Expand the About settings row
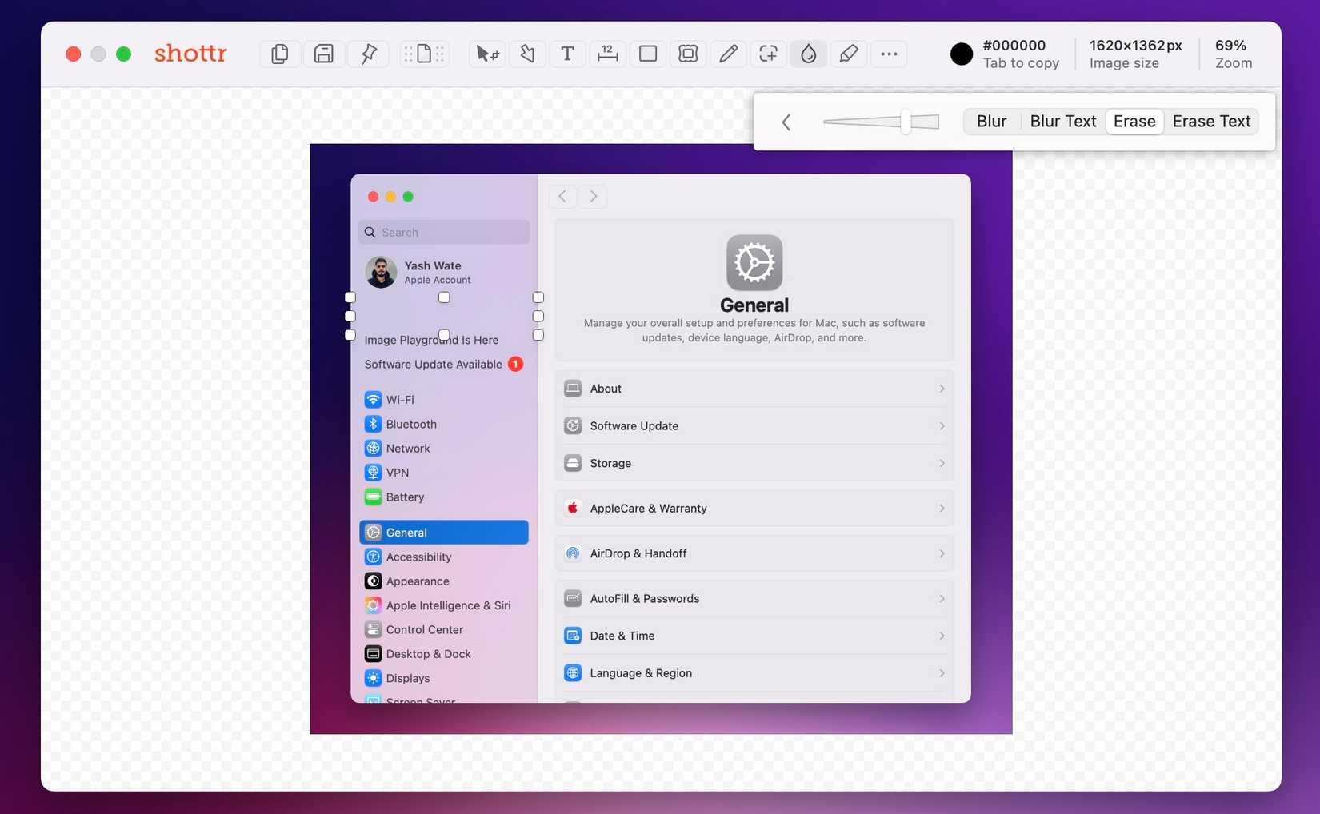Screen dimensions: 1320x814 point(754,389)
